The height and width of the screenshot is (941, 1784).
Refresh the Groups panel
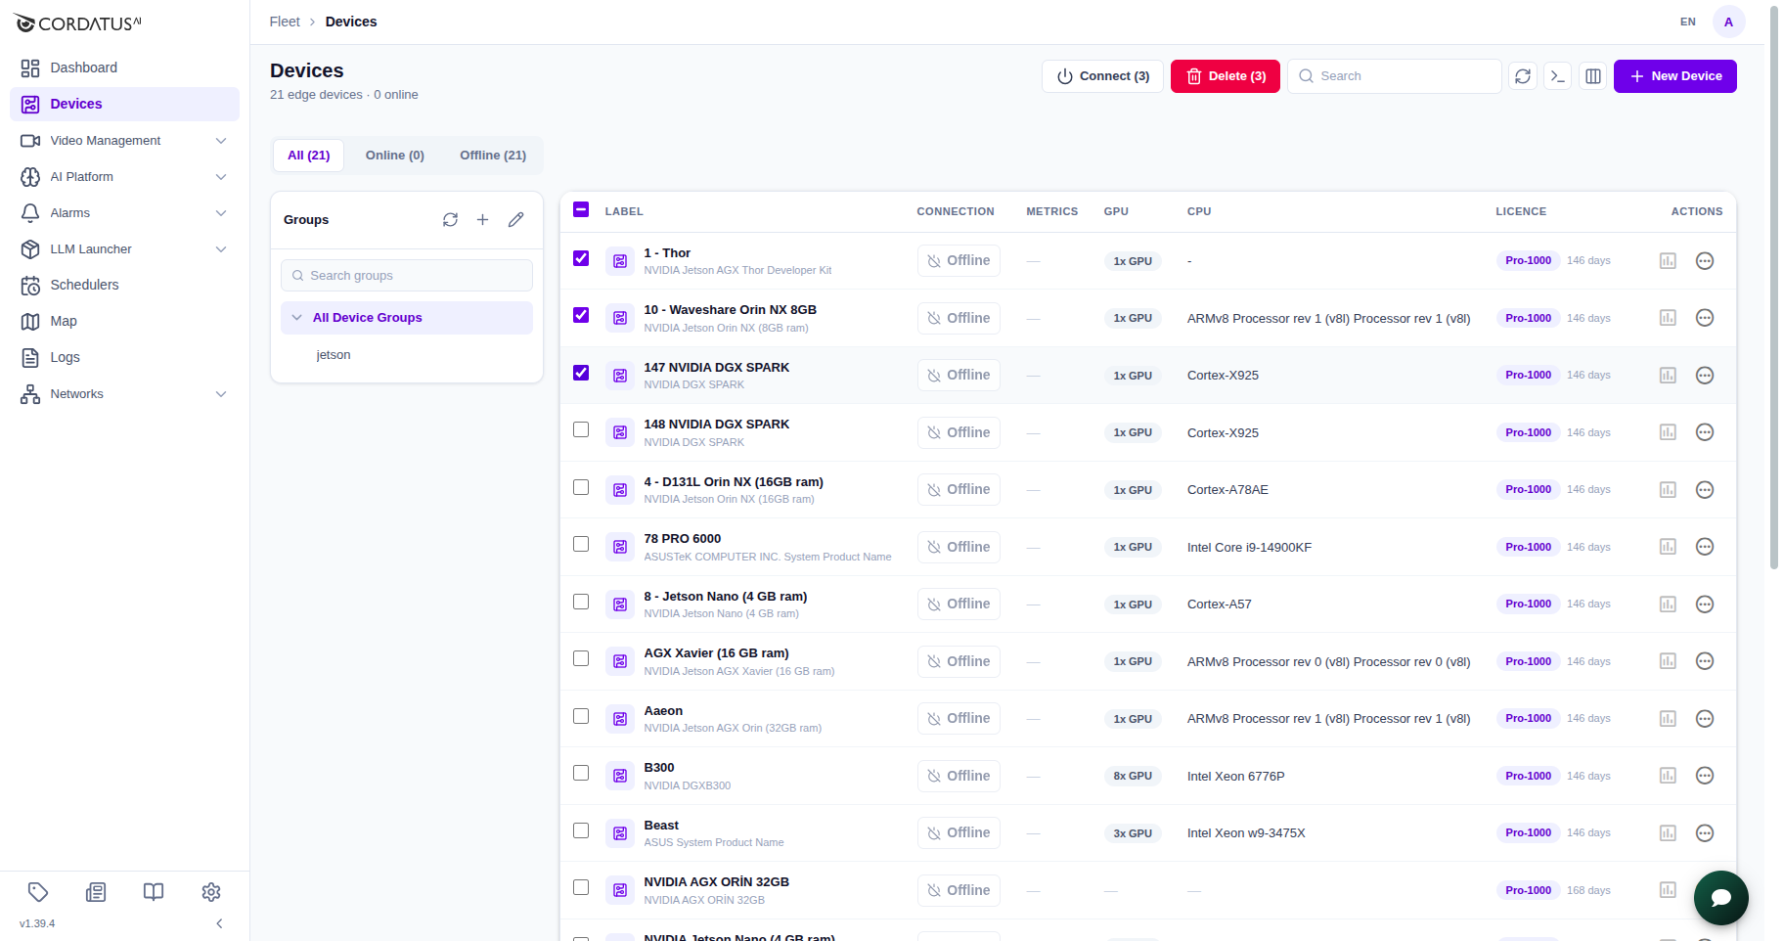coord(450,220)
